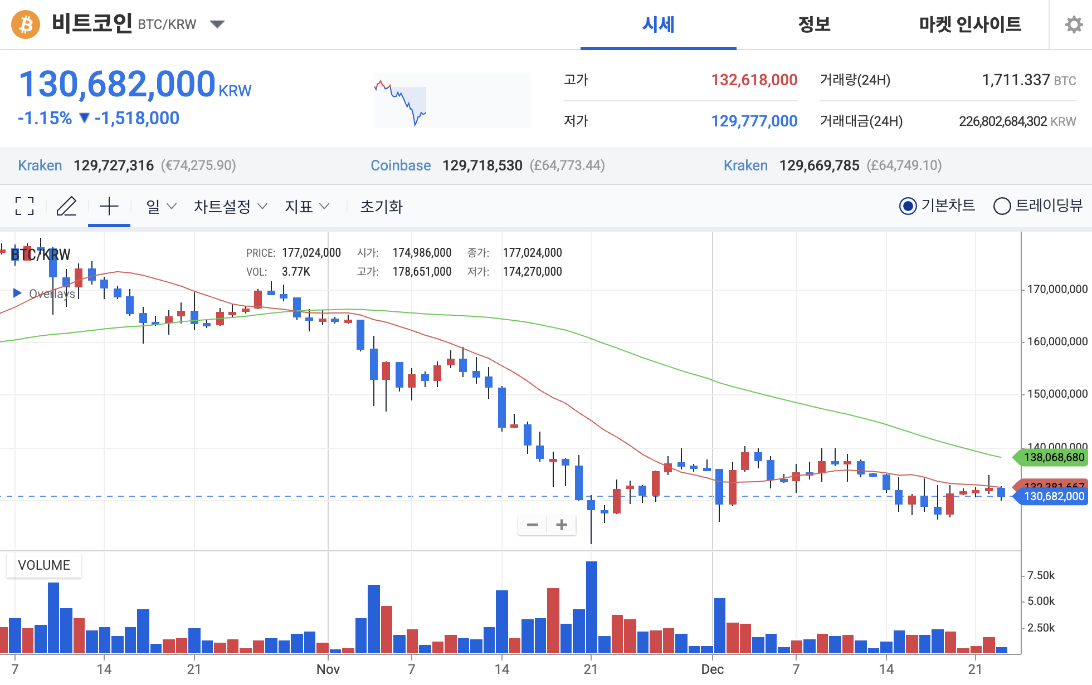
Task: Select the 기본차트 radio button
Action: 907,206
